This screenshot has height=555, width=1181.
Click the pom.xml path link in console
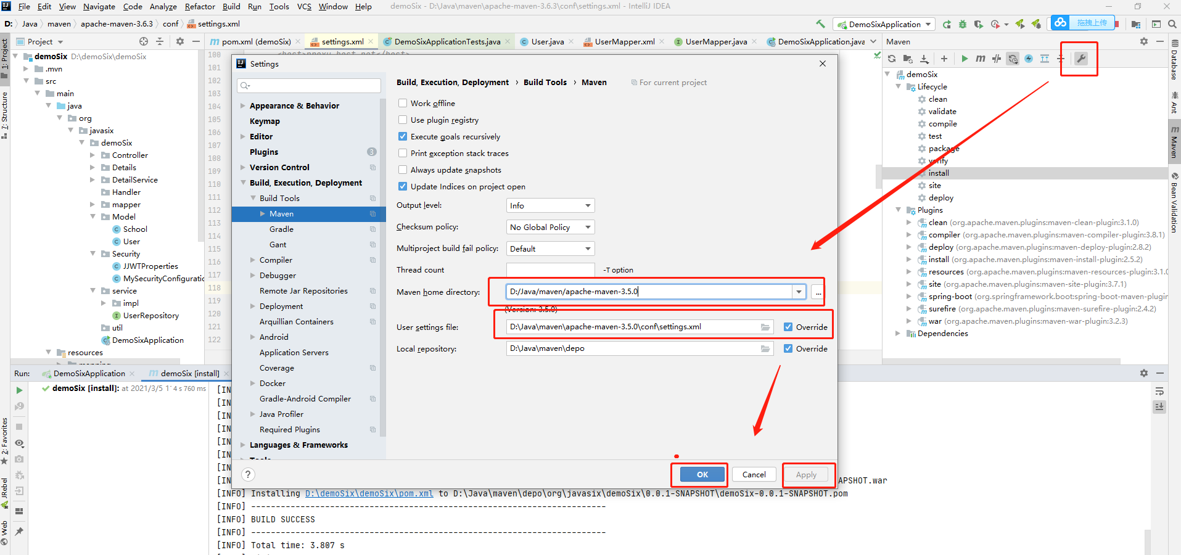point(369,493)
